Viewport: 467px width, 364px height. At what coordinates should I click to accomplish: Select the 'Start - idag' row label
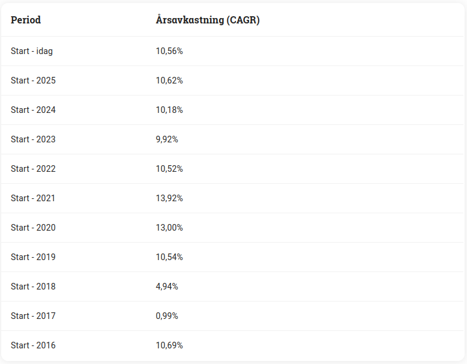[x=32, y=51]
